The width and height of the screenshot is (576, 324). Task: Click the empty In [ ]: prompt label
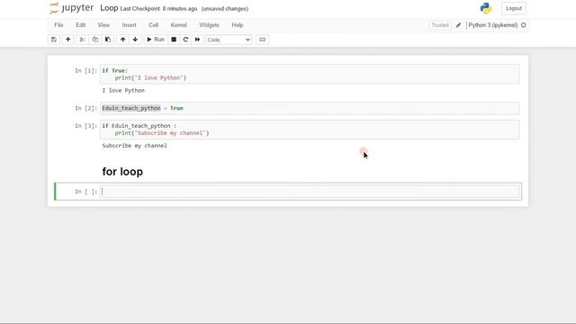tap(86, 192)
